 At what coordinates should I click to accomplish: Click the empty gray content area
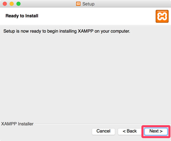(x=85, y=76)
